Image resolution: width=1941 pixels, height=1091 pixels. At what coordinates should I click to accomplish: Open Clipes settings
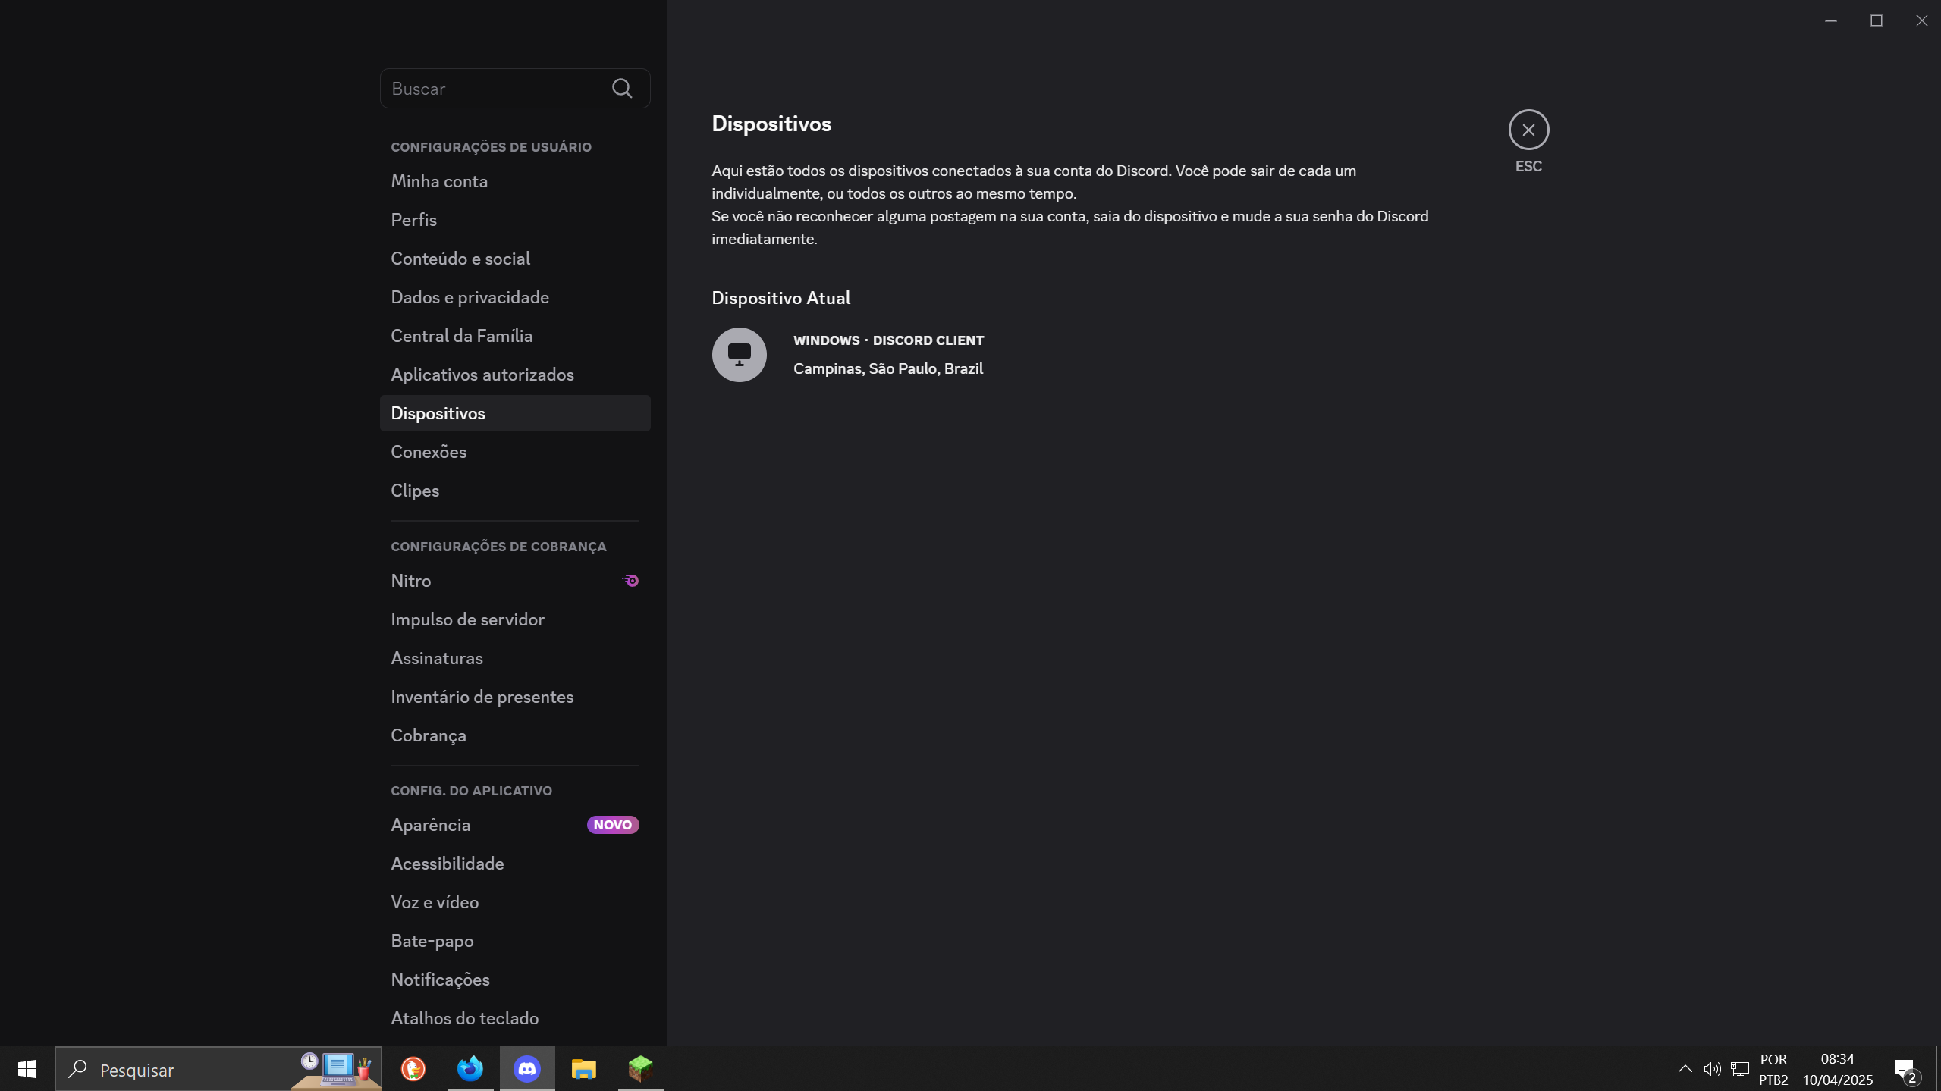[x=515, y=491]
